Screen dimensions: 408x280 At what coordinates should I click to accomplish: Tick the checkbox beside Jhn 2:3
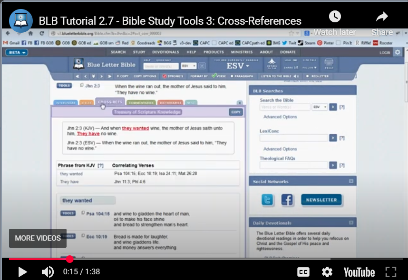click(82, 85)
